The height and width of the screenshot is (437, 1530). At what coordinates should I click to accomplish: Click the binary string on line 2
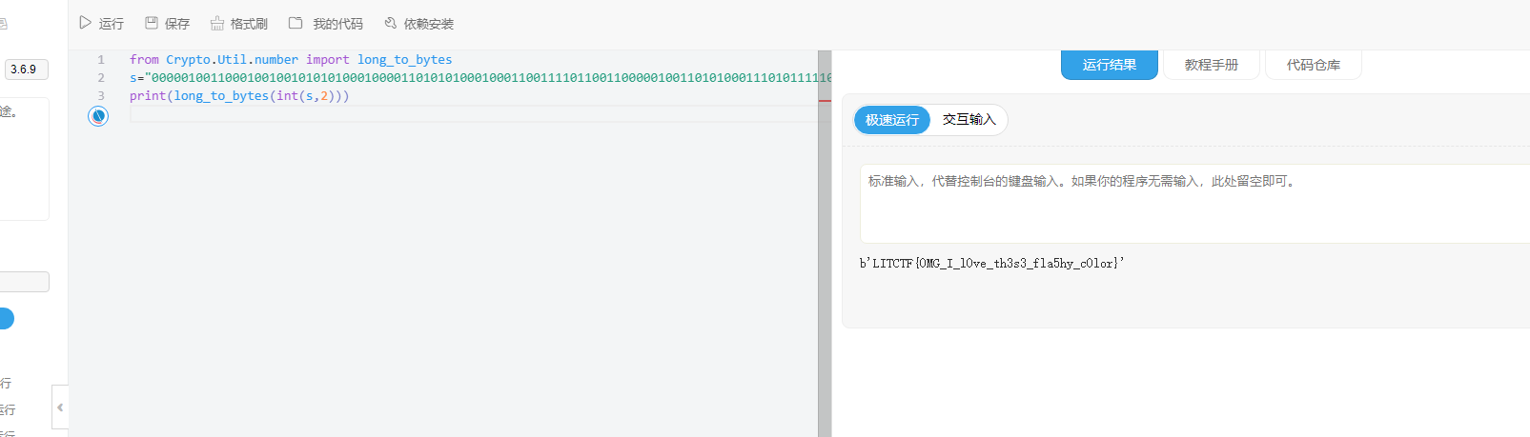(487, 77)
